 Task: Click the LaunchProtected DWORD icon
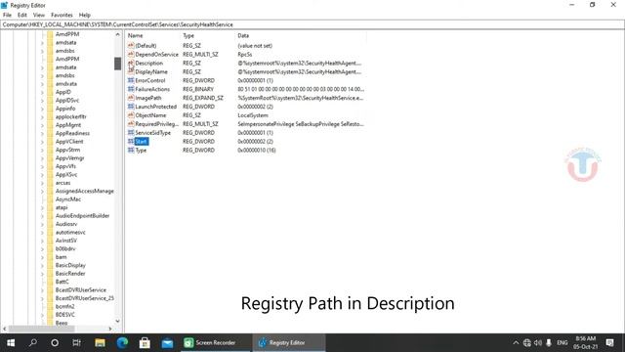pyautogui.click(x=131, y=107)
